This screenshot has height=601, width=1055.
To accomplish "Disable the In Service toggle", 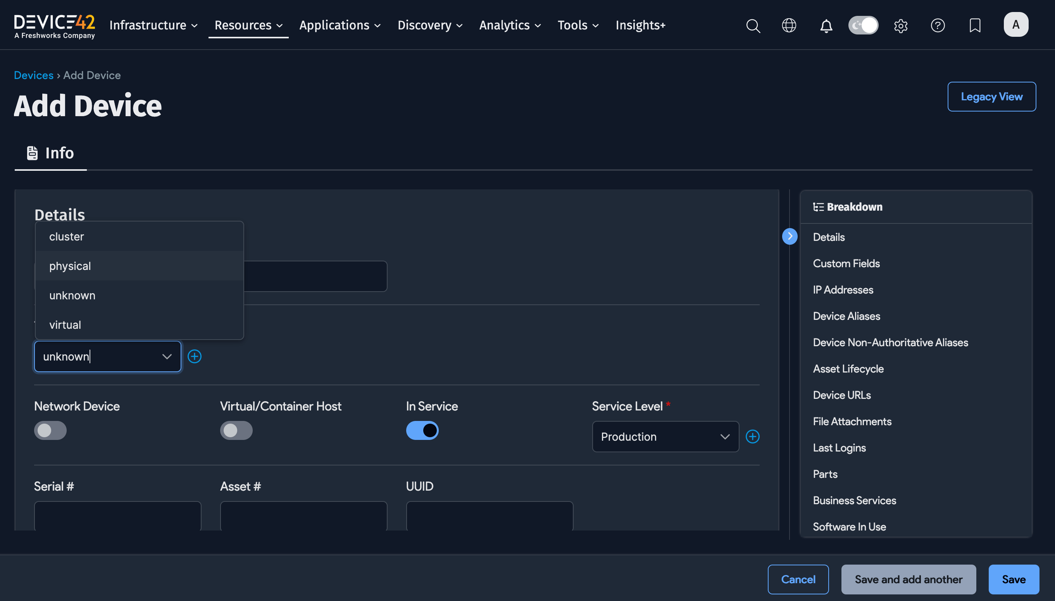I will tap(422, 431).
